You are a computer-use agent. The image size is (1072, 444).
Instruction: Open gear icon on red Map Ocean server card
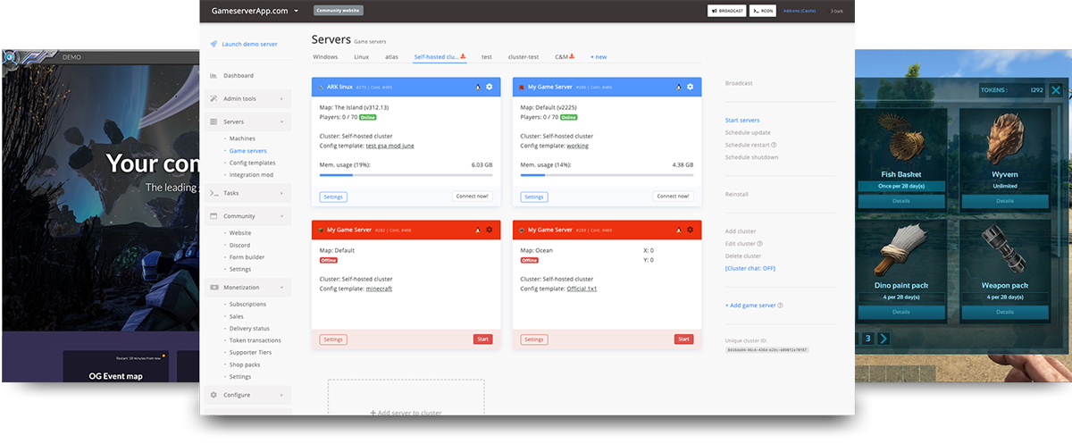pyautogui.click(x=690, y=230)
